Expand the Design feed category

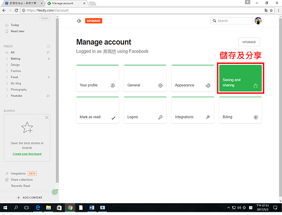tap(7, 65)
